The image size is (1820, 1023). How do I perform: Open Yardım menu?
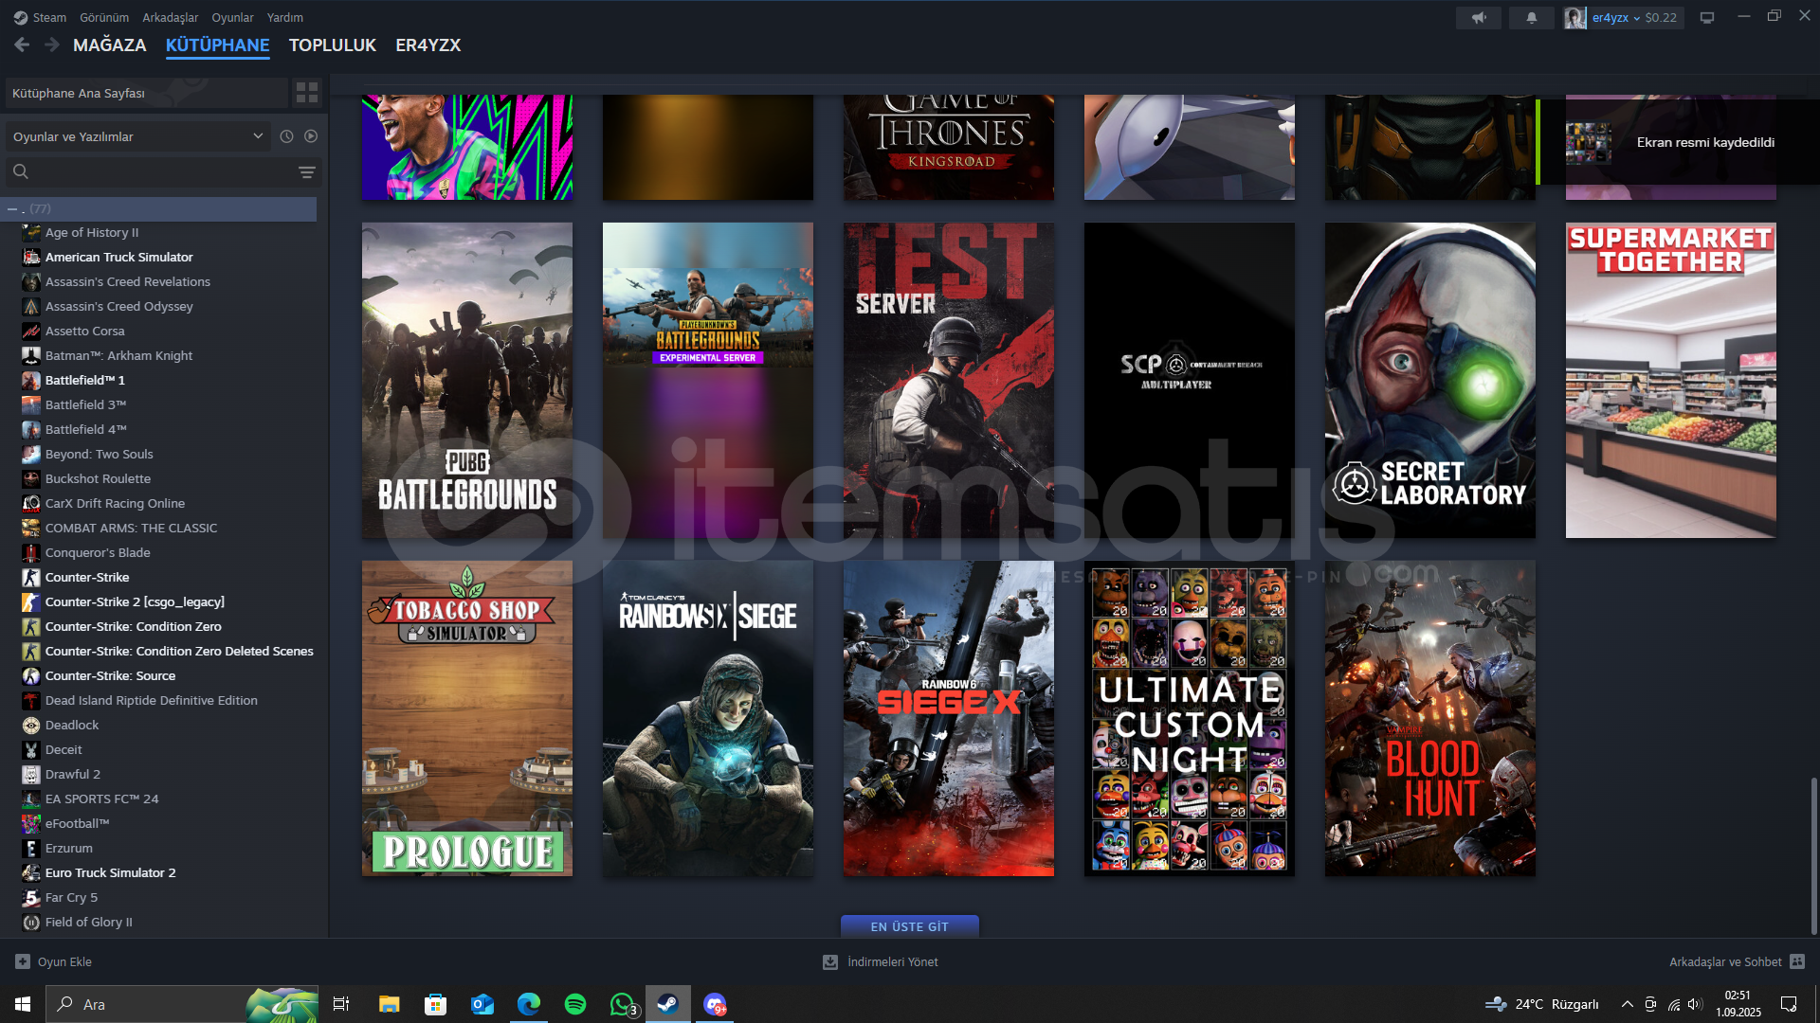pyautogui.click(x=285, y=17)
